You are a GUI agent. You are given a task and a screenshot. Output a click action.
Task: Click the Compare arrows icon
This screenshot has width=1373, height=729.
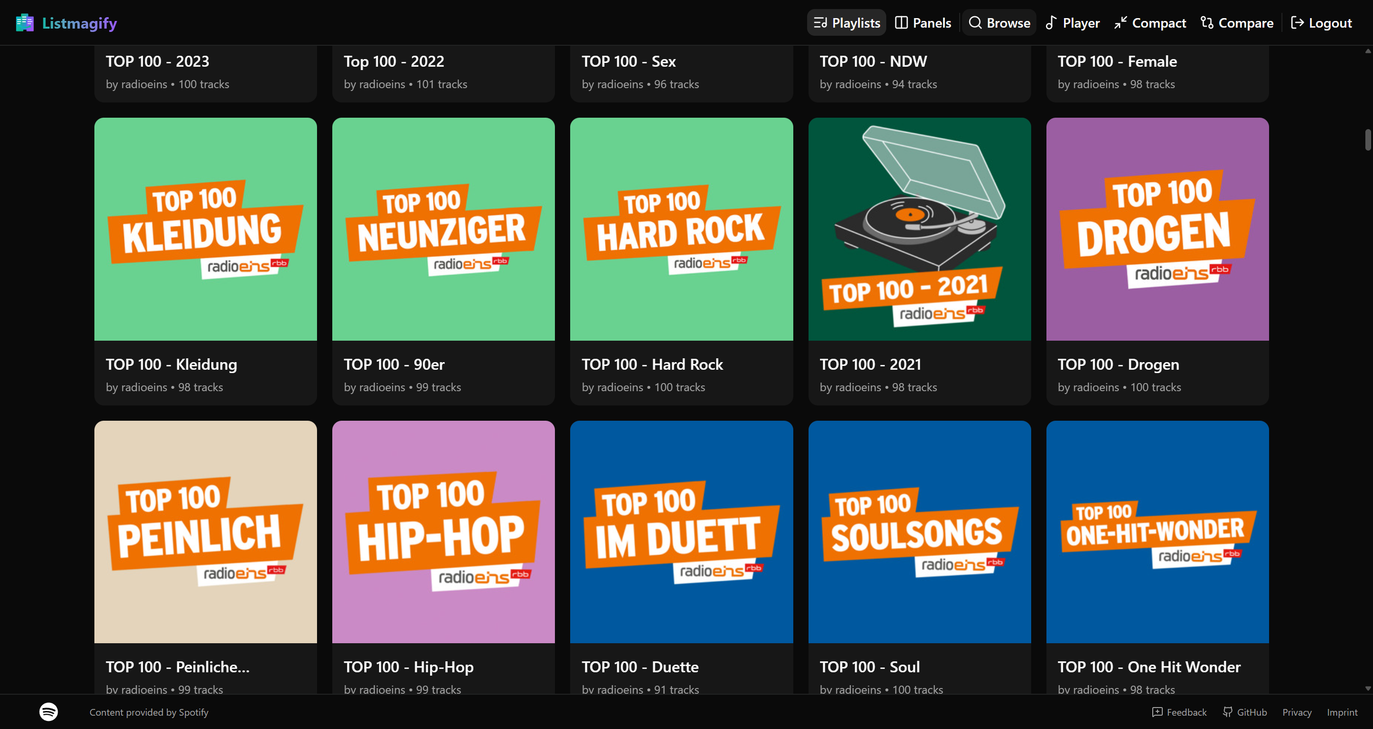[1207, 22]
